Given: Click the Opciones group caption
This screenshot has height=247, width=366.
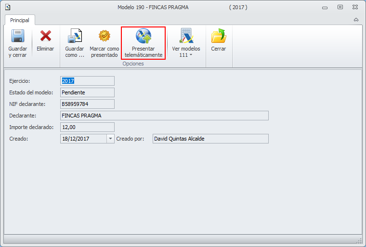Looking at the screenshot, I should coord(133,64).
